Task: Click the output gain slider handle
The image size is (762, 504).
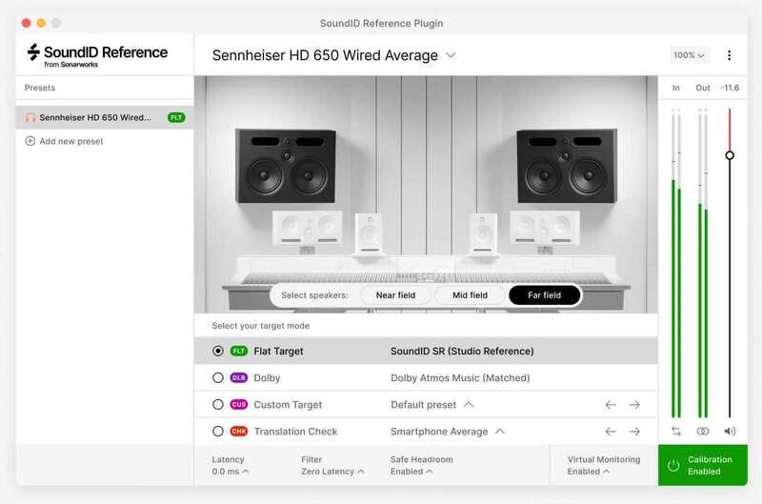Action: (x=730, y=154)
